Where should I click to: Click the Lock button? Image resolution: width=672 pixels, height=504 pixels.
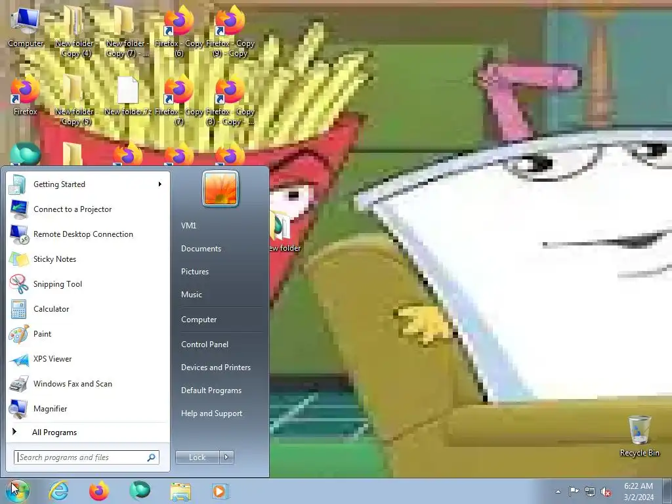click(x=198, y=457)
